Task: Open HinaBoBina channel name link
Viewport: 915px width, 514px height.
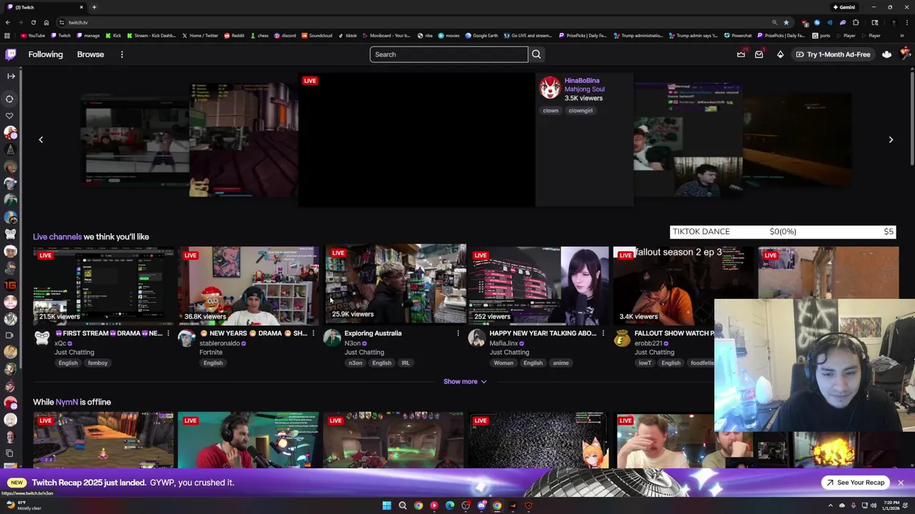Action: (x=582, y=81)
